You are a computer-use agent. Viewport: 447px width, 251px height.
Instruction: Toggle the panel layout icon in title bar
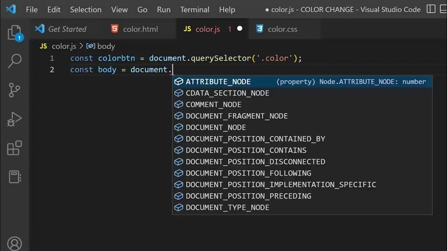(x=444, y=9)
